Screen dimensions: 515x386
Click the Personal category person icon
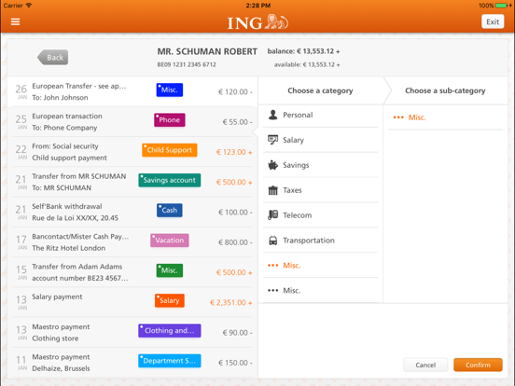click(x=273, y=115)
